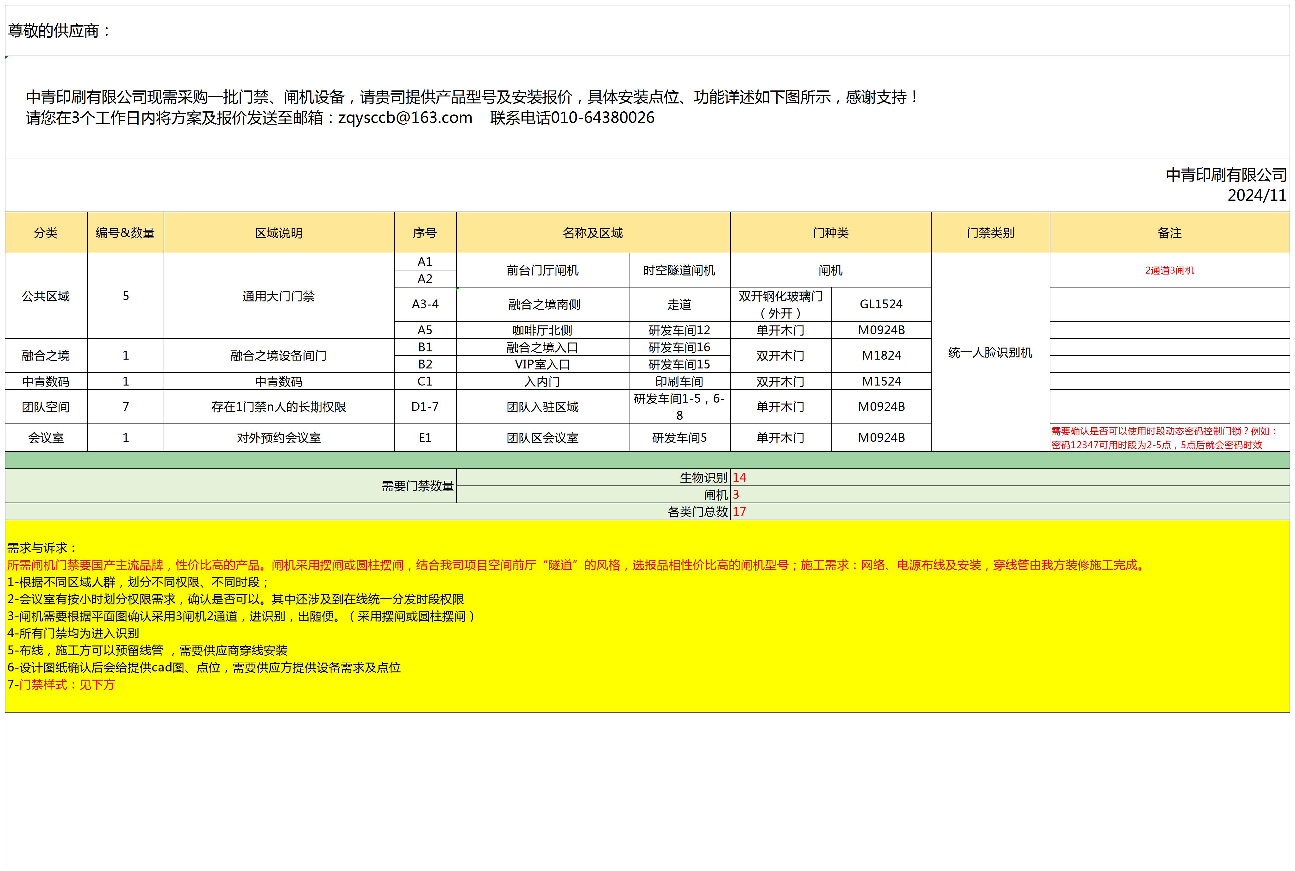This screenshot has width=1295, height=871.
Task: Select the 研发车间16 cell
Action: coord(680,347)
